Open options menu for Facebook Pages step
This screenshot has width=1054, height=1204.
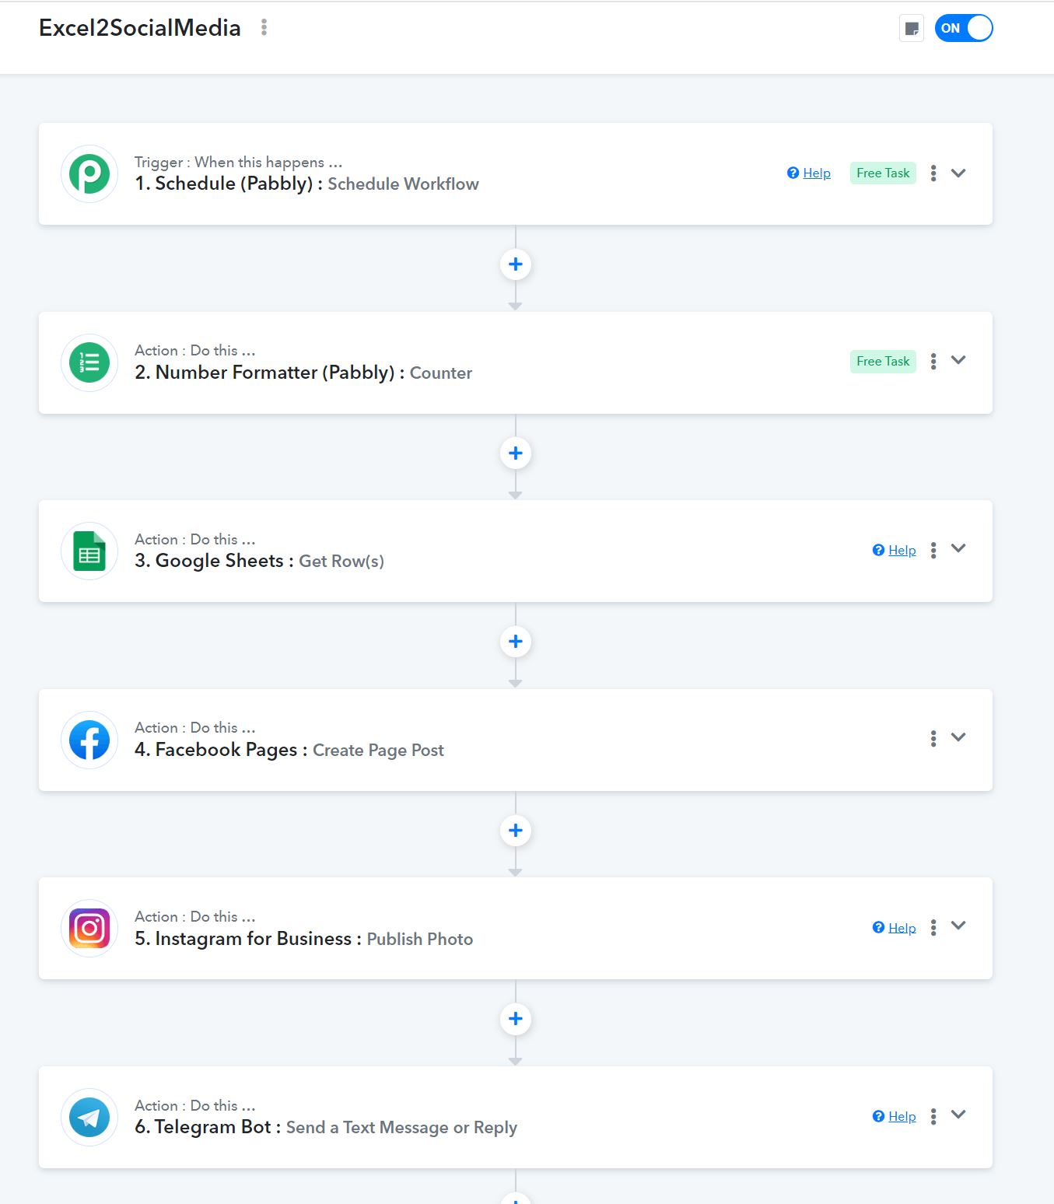click(933, 738)
